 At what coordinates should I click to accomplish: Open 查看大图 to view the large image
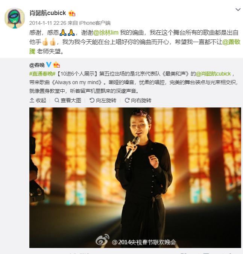click(x=68, y=100)
